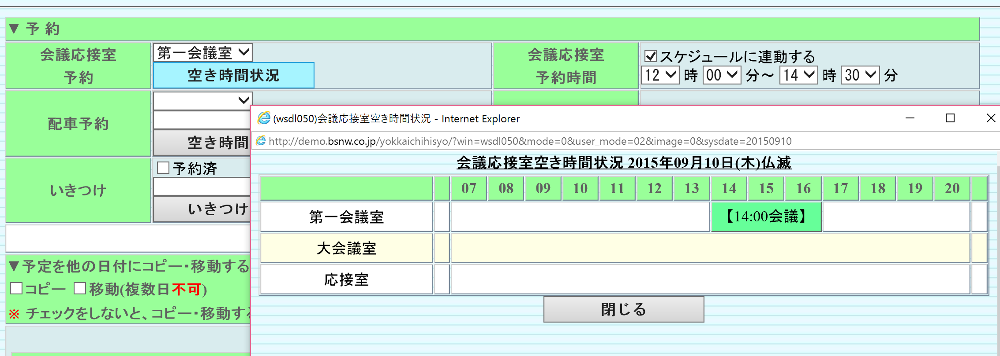
Task: Click the page icon beside the URL
Action: point(261,141)
